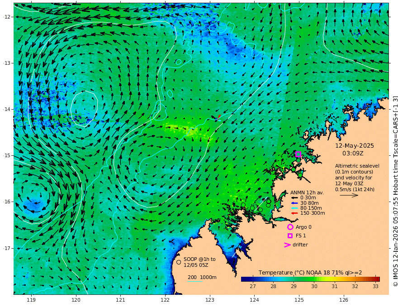The image size is (398, 308).
Task: Click the red mooring arrow near 123E 14S
Action: (219, 117)
